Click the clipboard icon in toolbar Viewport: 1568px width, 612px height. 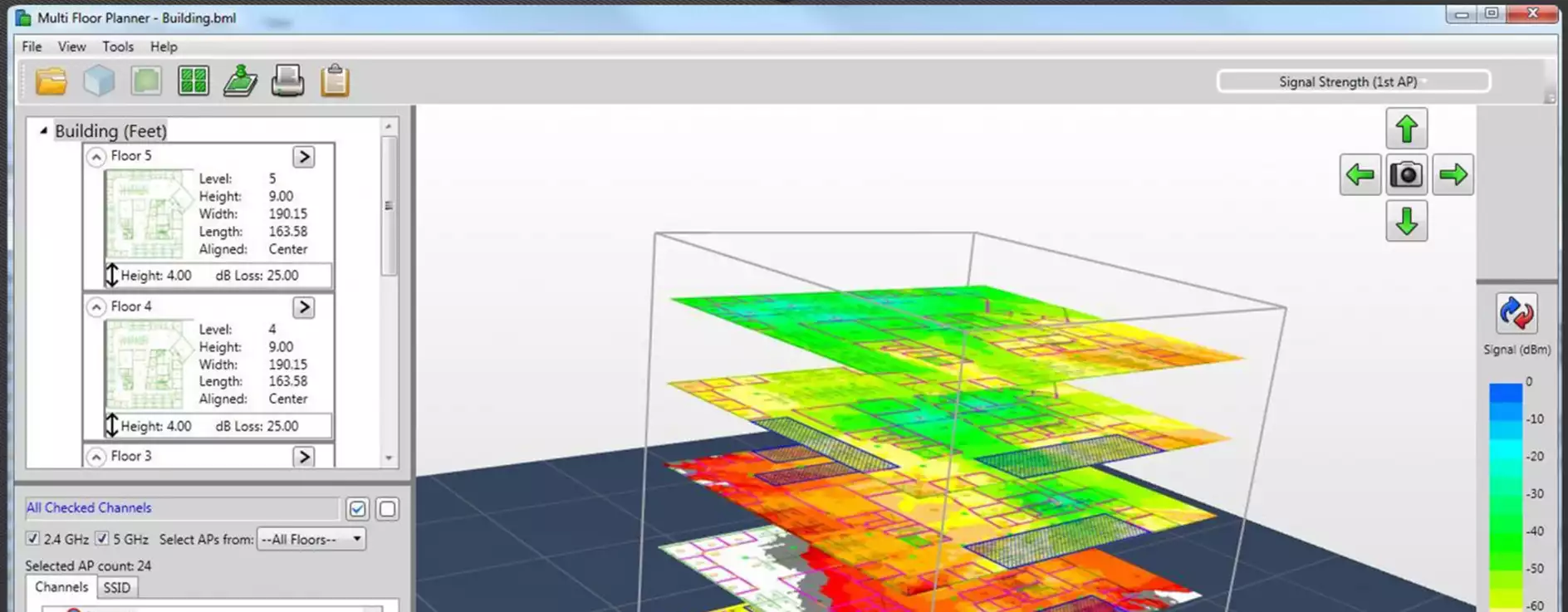click(335, 81)
